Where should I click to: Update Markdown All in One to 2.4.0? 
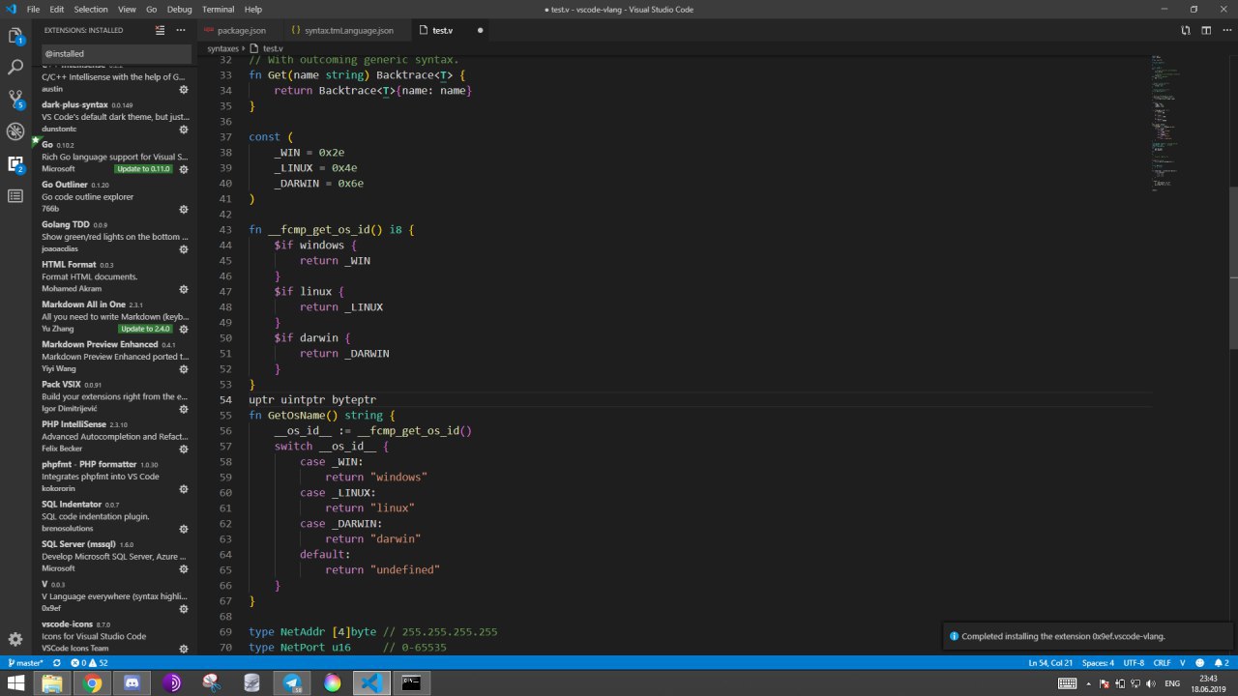coord(145,329)
